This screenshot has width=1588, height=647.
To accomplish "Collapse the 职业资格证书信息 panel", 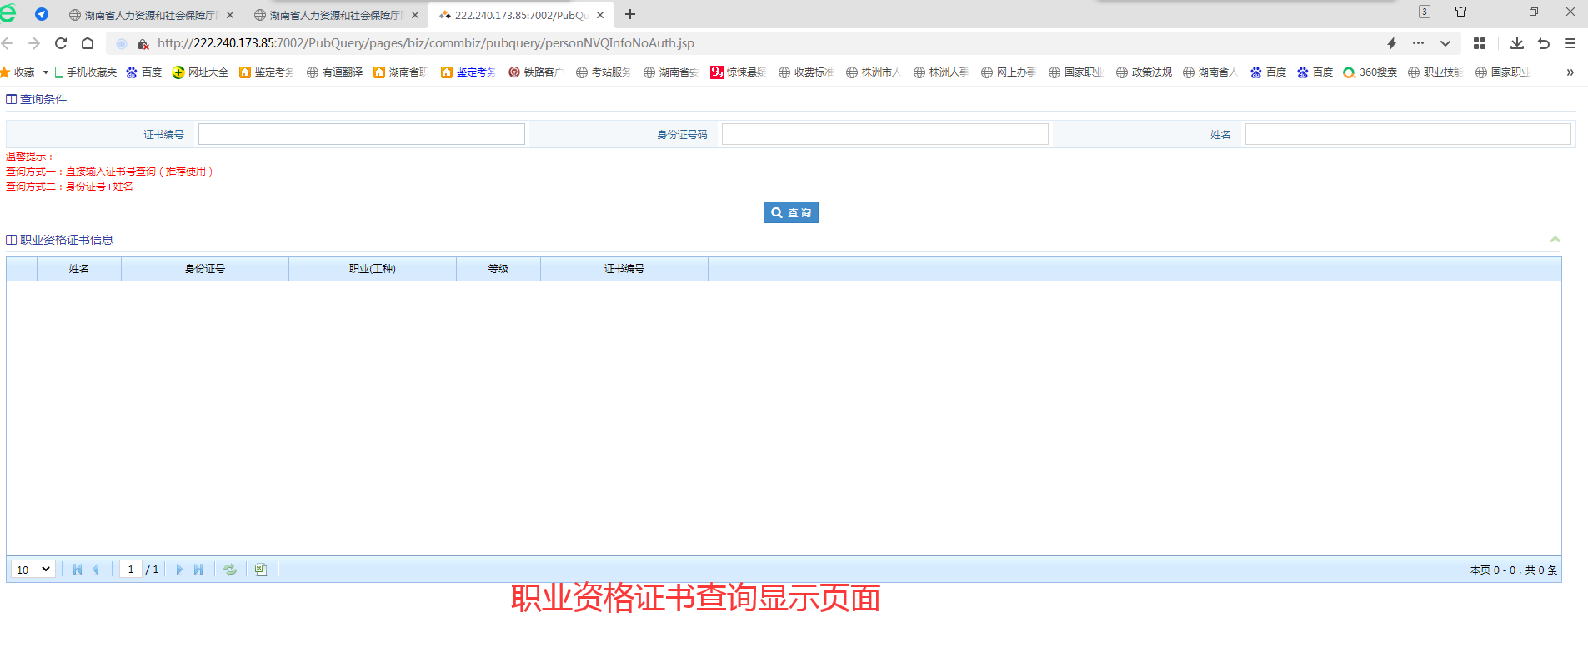I will [1555, 240].
